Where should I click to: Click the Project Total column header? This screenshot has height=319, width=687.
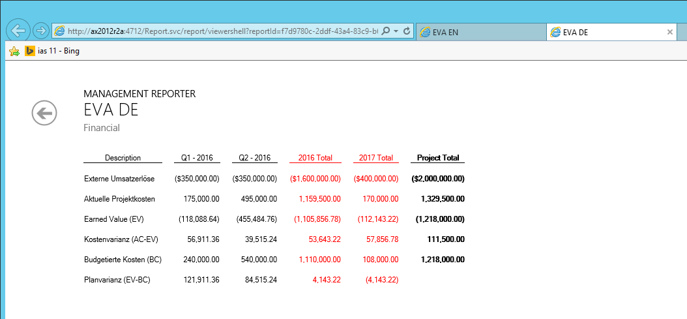(x=437, y=158)
